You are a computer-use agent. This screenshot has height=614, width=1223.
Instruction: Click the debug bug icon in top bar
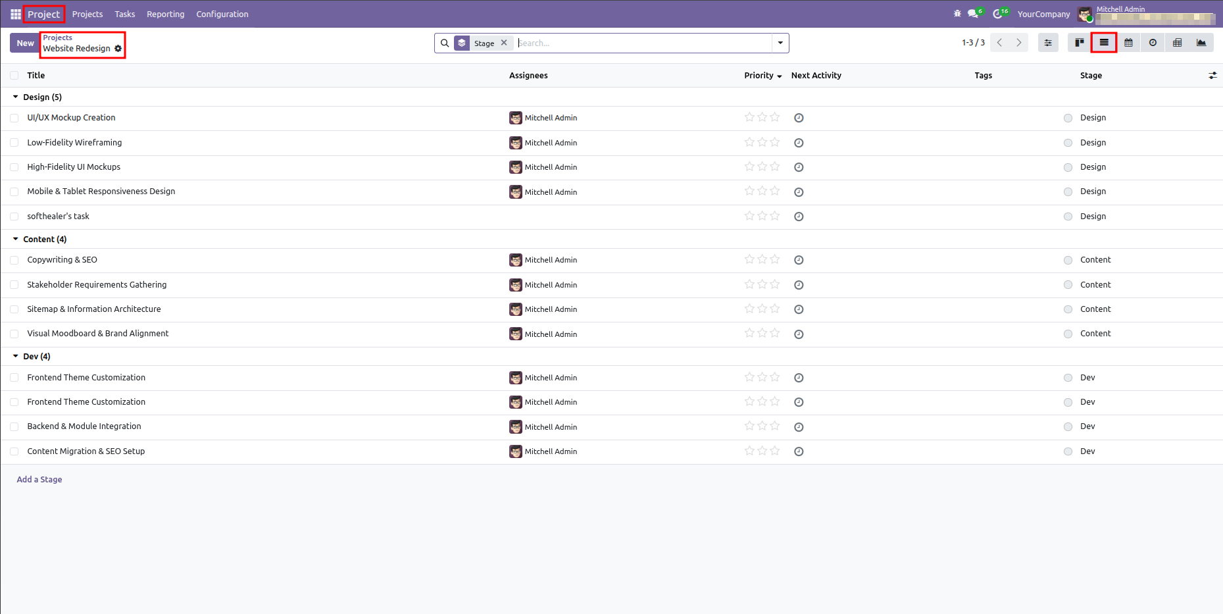point(957,14)
